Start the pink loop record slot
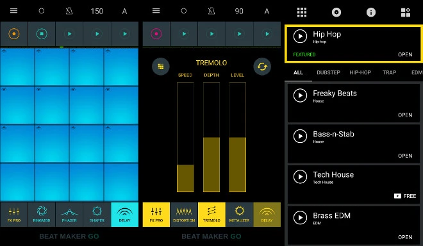Image resolution: width=423 pixels, height=246 pixels. click(x=156, y=34)
